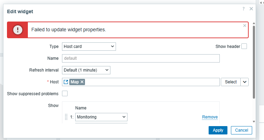This screenshot has width=264, height=140.
Task: Open the host link icon beside Map
Action: point(66,82)
